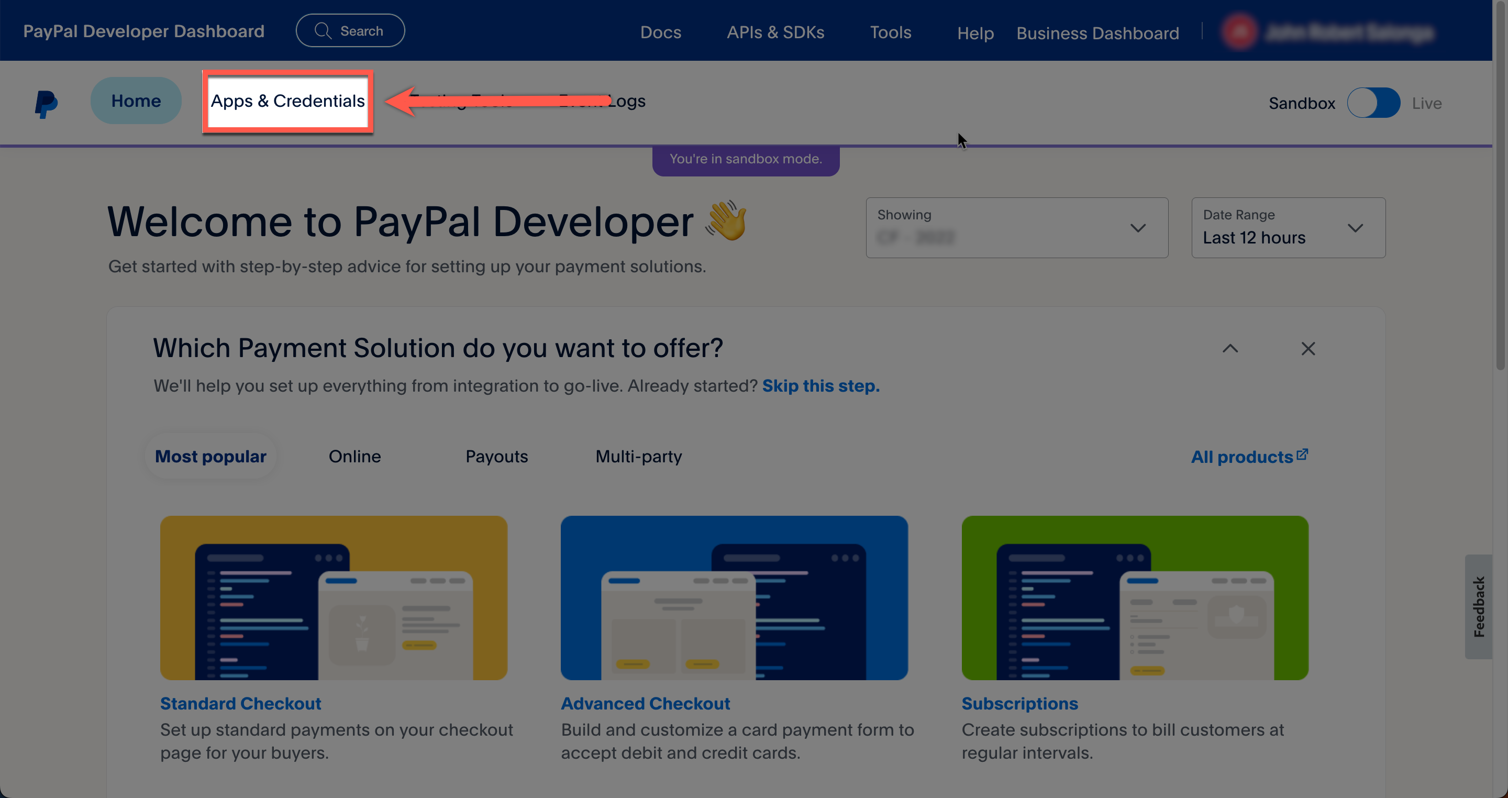Toggle the Sandbox/Live switch
Image resolution: width=1508 pixels, height=798 pixels.
coord(1373,103)
